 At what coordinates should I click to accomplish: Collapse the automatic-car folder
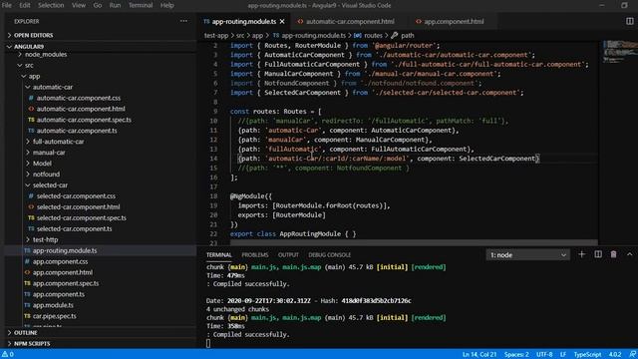(53, 87)
